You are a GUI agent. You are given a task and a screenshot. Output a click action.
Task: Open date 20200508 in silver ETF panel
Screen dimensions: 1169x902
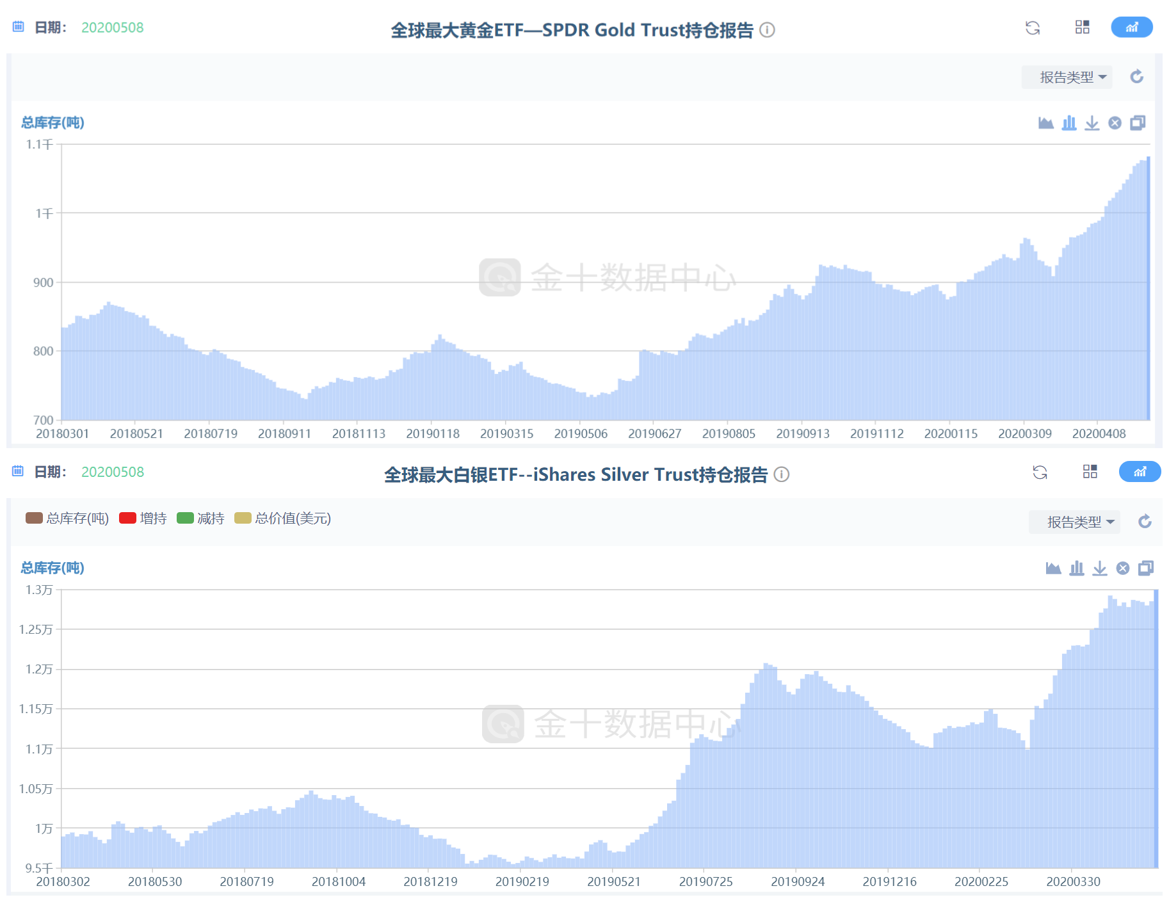[113, 472]
